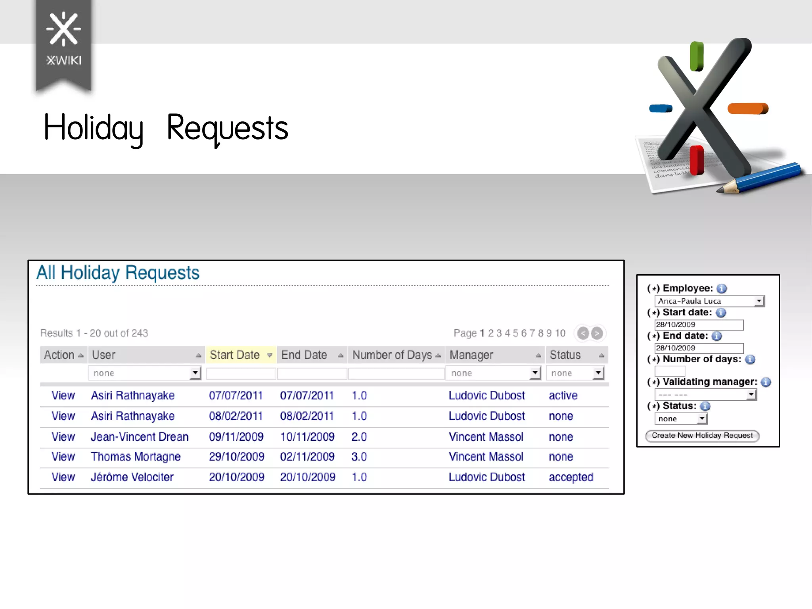View the 08/02/2011 Asiri Rathnayake request
Image resolution: width=812 pixels, height=609 pixels.
pyautogui.click(x=63, y=416)
